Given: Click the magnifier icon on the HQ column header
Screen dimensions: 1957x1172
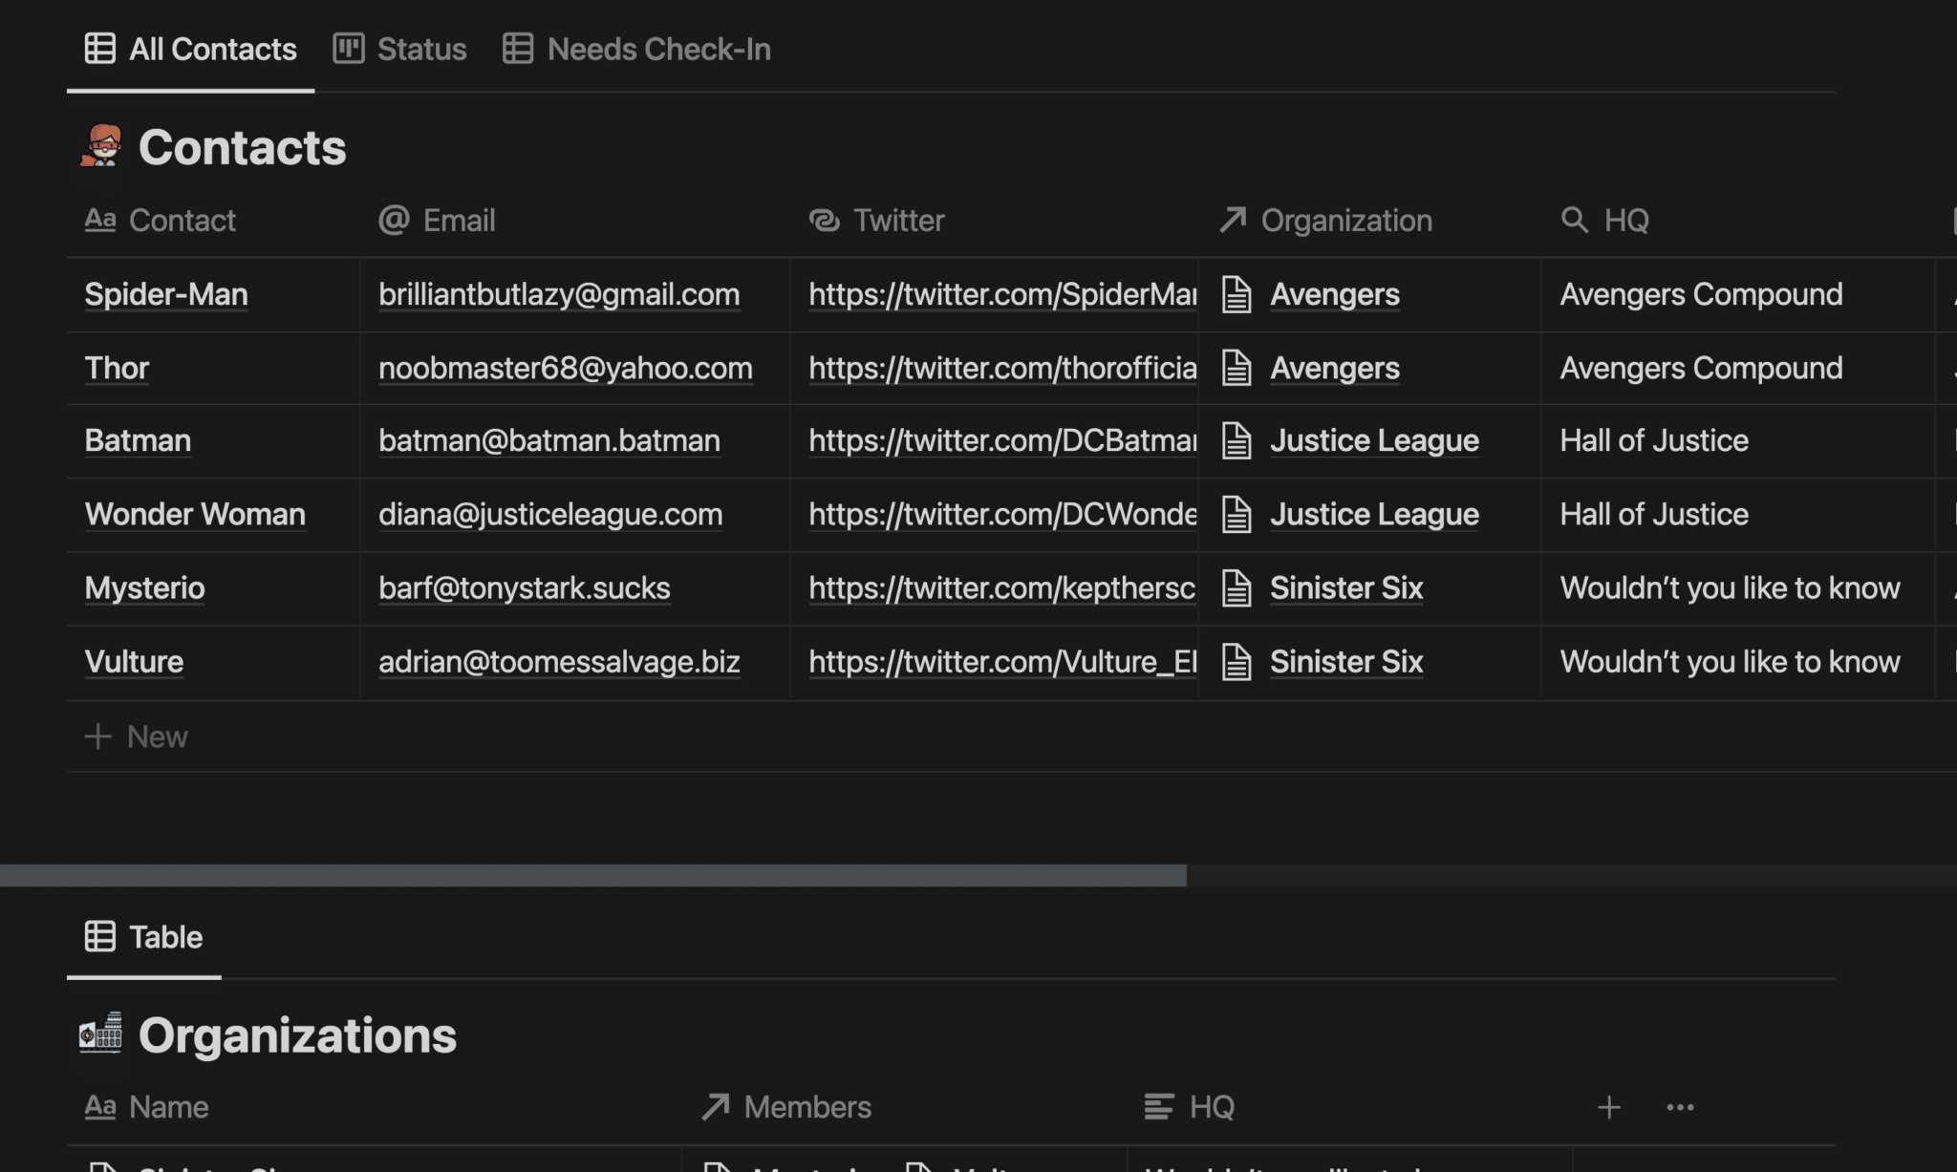Looking at the screenshot, I should tap(1574, 220).
